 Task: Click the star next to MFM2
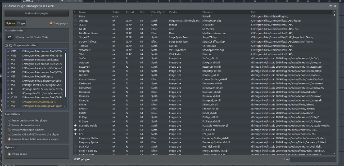tap(76, 29)
